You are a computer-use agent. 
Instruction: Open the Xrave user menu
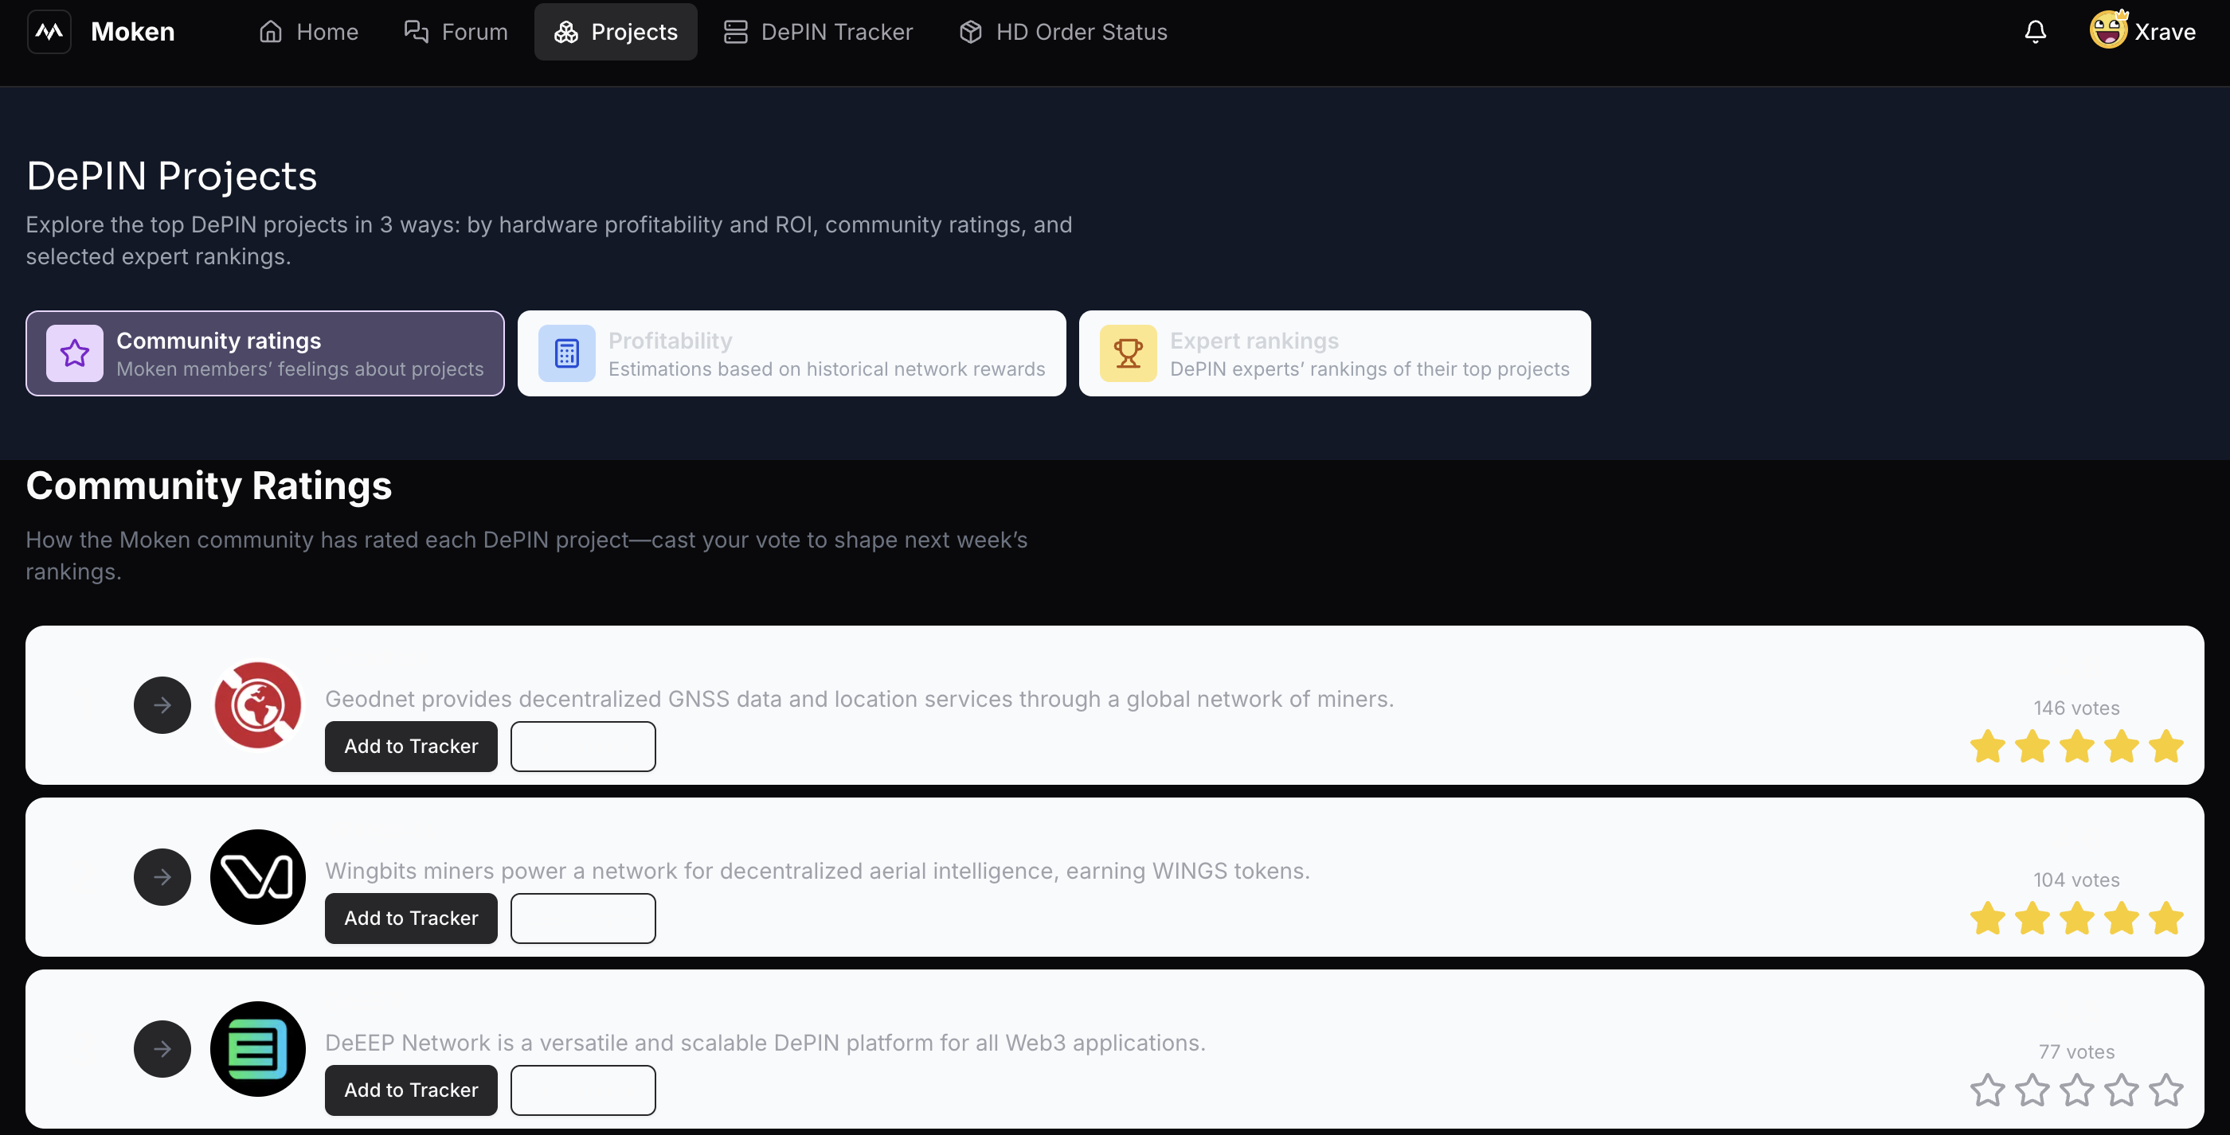click(2142, 32)
